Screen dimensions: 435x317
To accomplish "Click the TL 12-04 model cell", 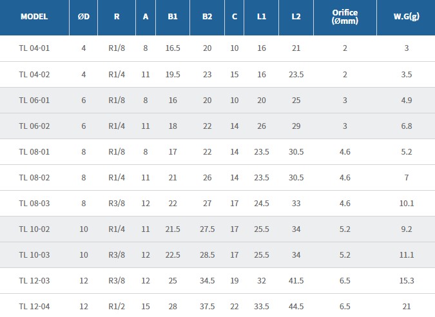I will pyautogui.click(x=34, y=306).
